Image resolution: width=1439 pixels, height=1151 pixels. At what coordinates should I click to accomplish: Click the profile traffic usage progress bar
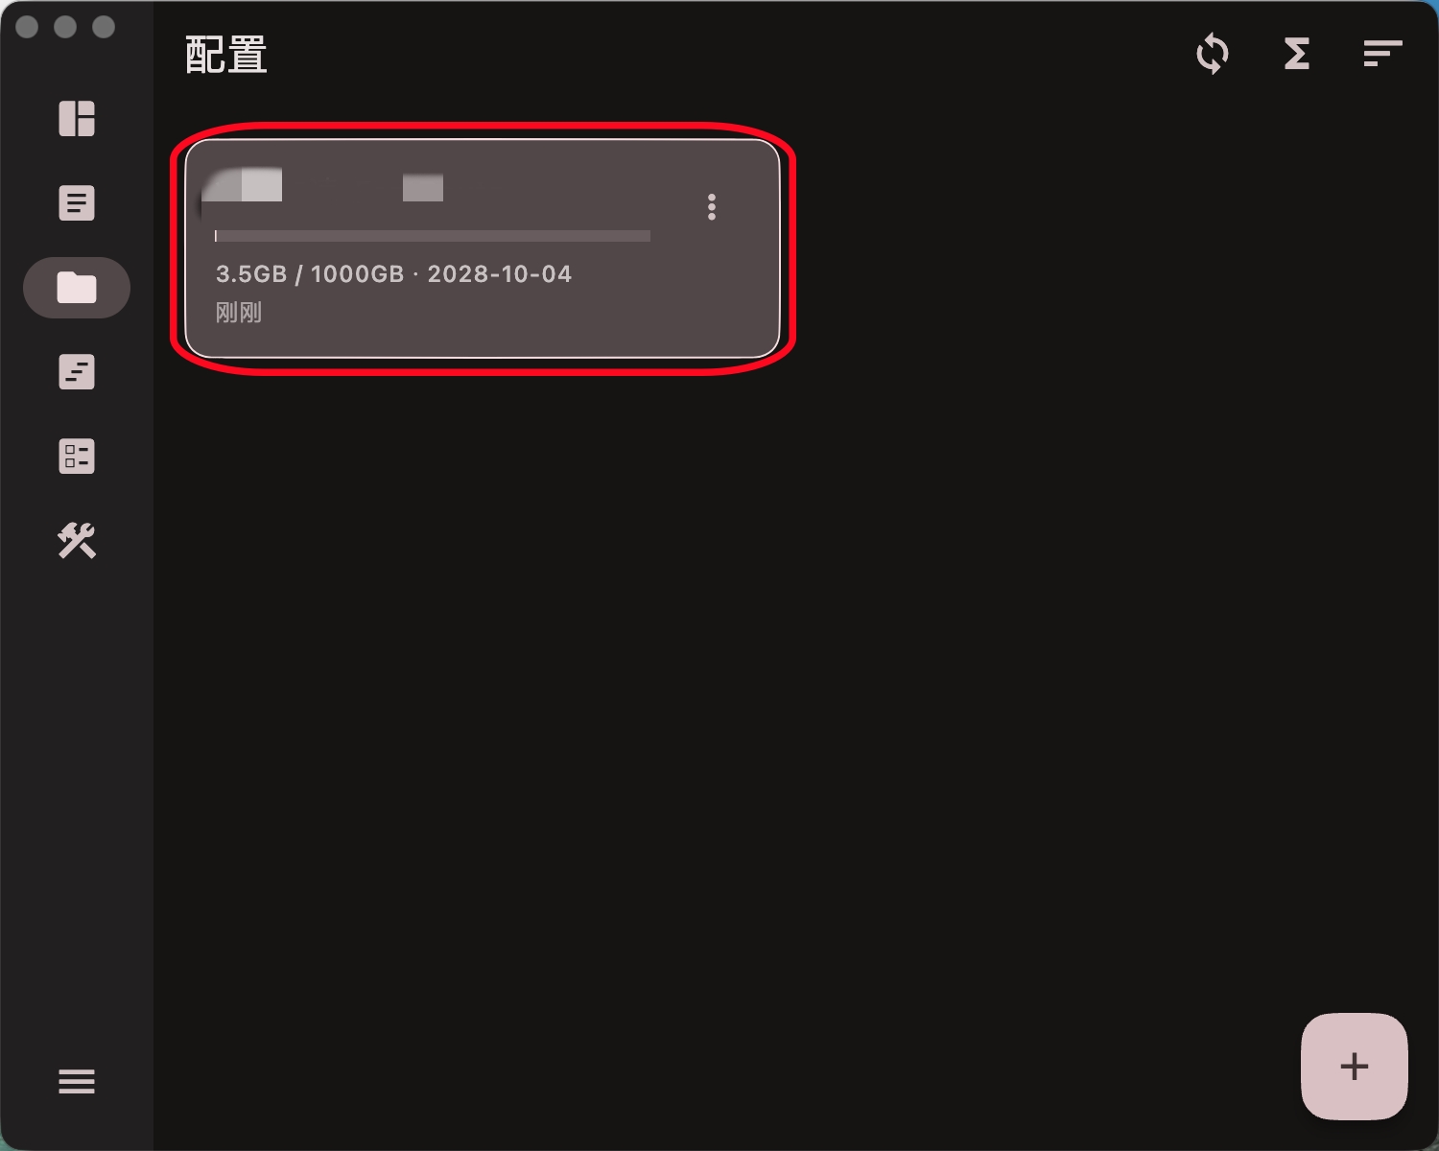coord(433,236)
